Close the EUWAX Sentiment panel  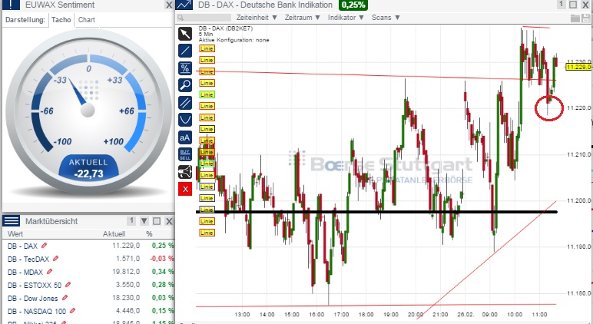(169, 5)
